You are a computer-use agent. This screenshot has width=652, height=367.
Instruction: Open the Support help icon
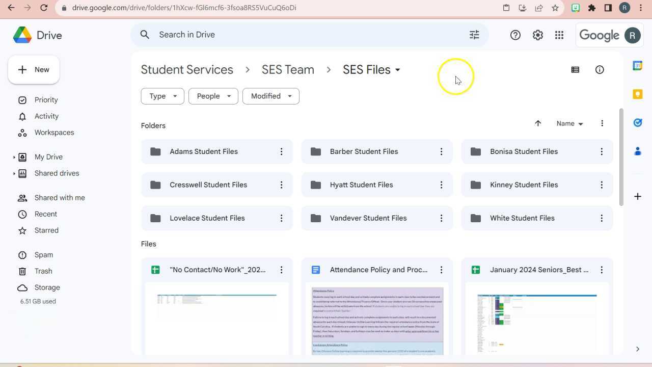click(515, 35)
